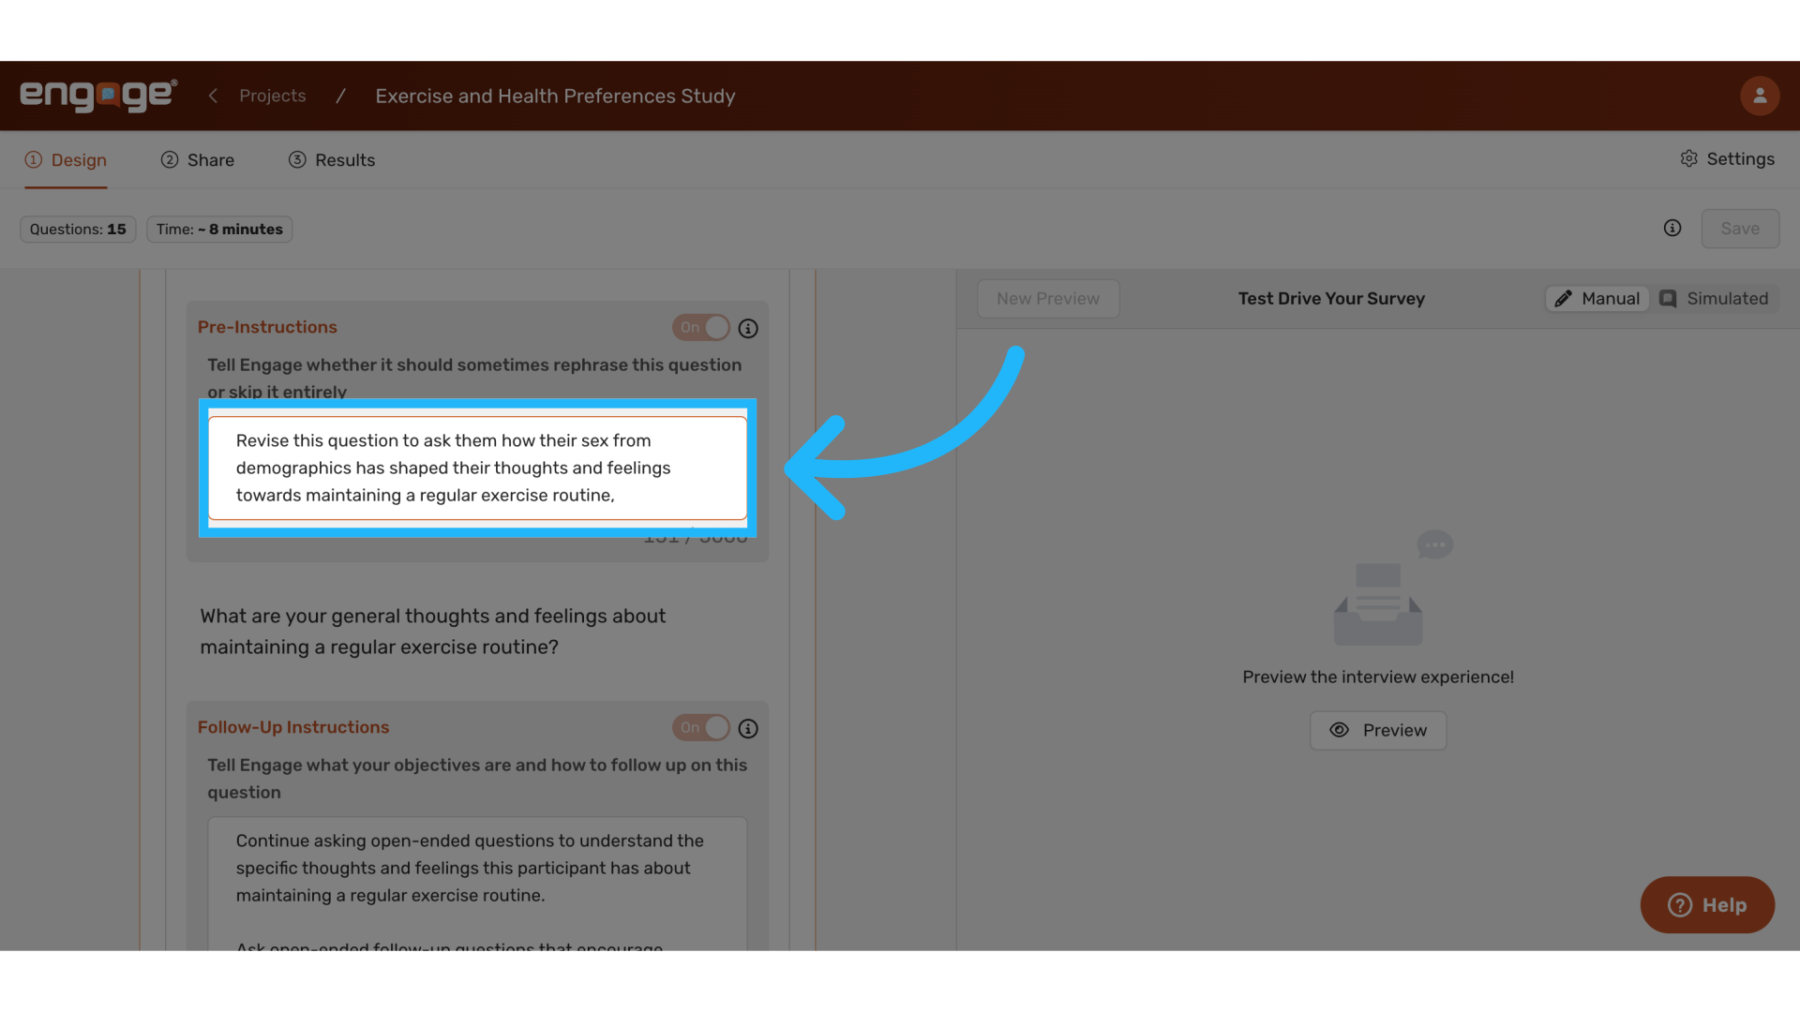Select Simulated preview mode
1800x1012 pixels.
coord(1714,299)
